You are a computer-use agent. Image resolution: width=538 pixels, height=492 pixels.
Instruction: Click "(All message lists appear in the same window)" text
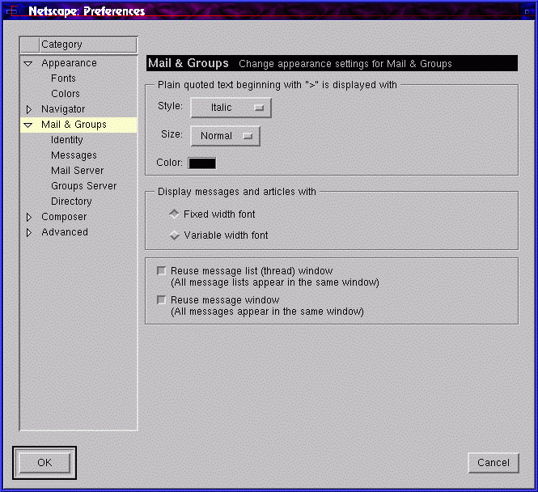(275, 282)
